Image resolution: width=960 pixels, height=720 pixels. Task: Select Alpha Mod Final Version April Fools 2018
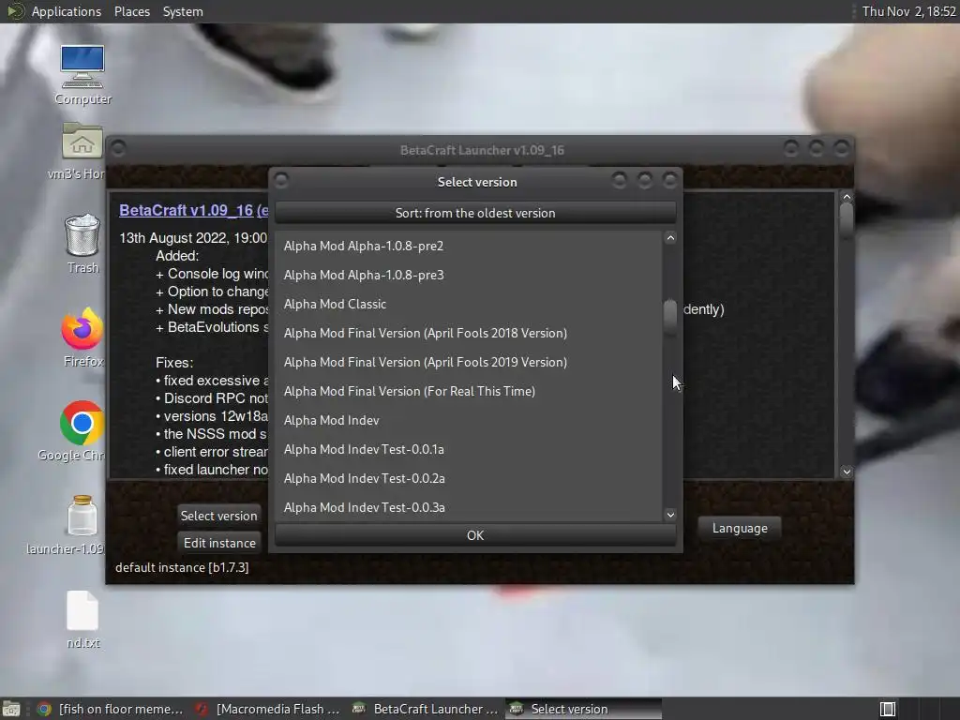[469, 333]
